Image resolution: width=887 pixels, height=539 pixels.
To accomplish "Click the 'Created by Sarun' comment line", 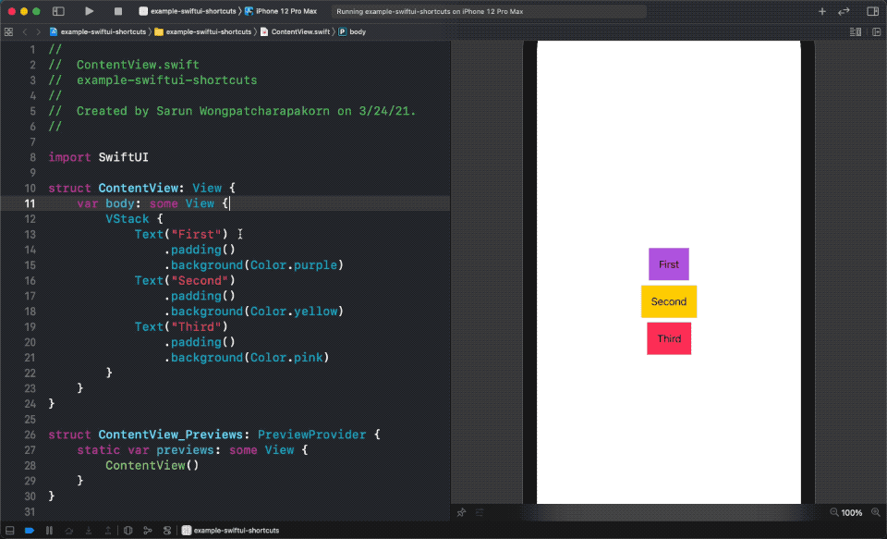I will (x=232, y=111).
